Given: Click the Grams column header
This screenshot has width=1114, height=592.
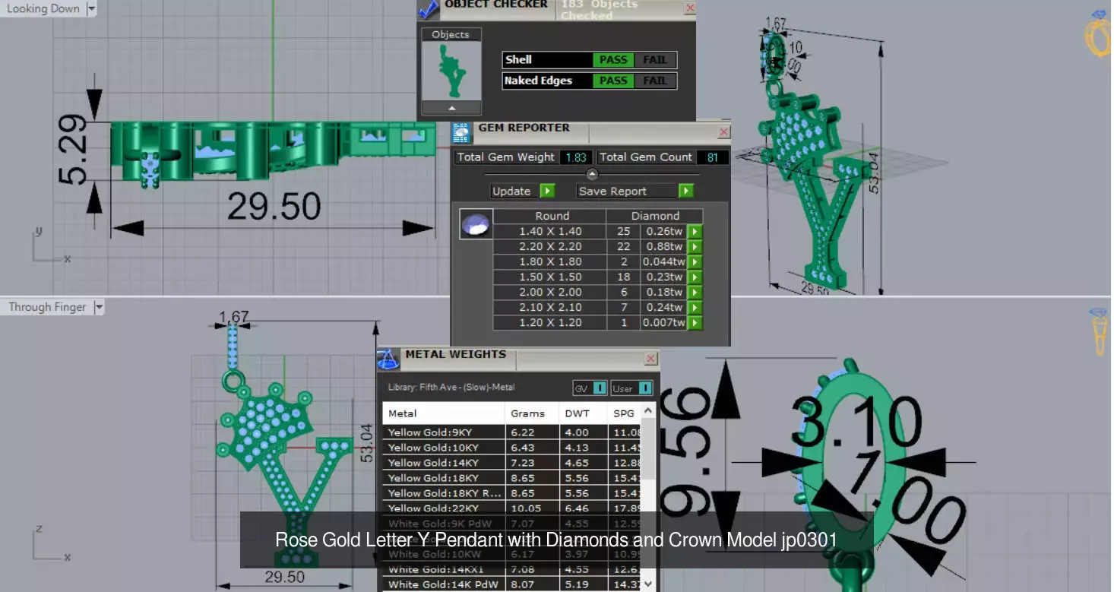Looking at the screenshot, I should (x=532, y=413).
